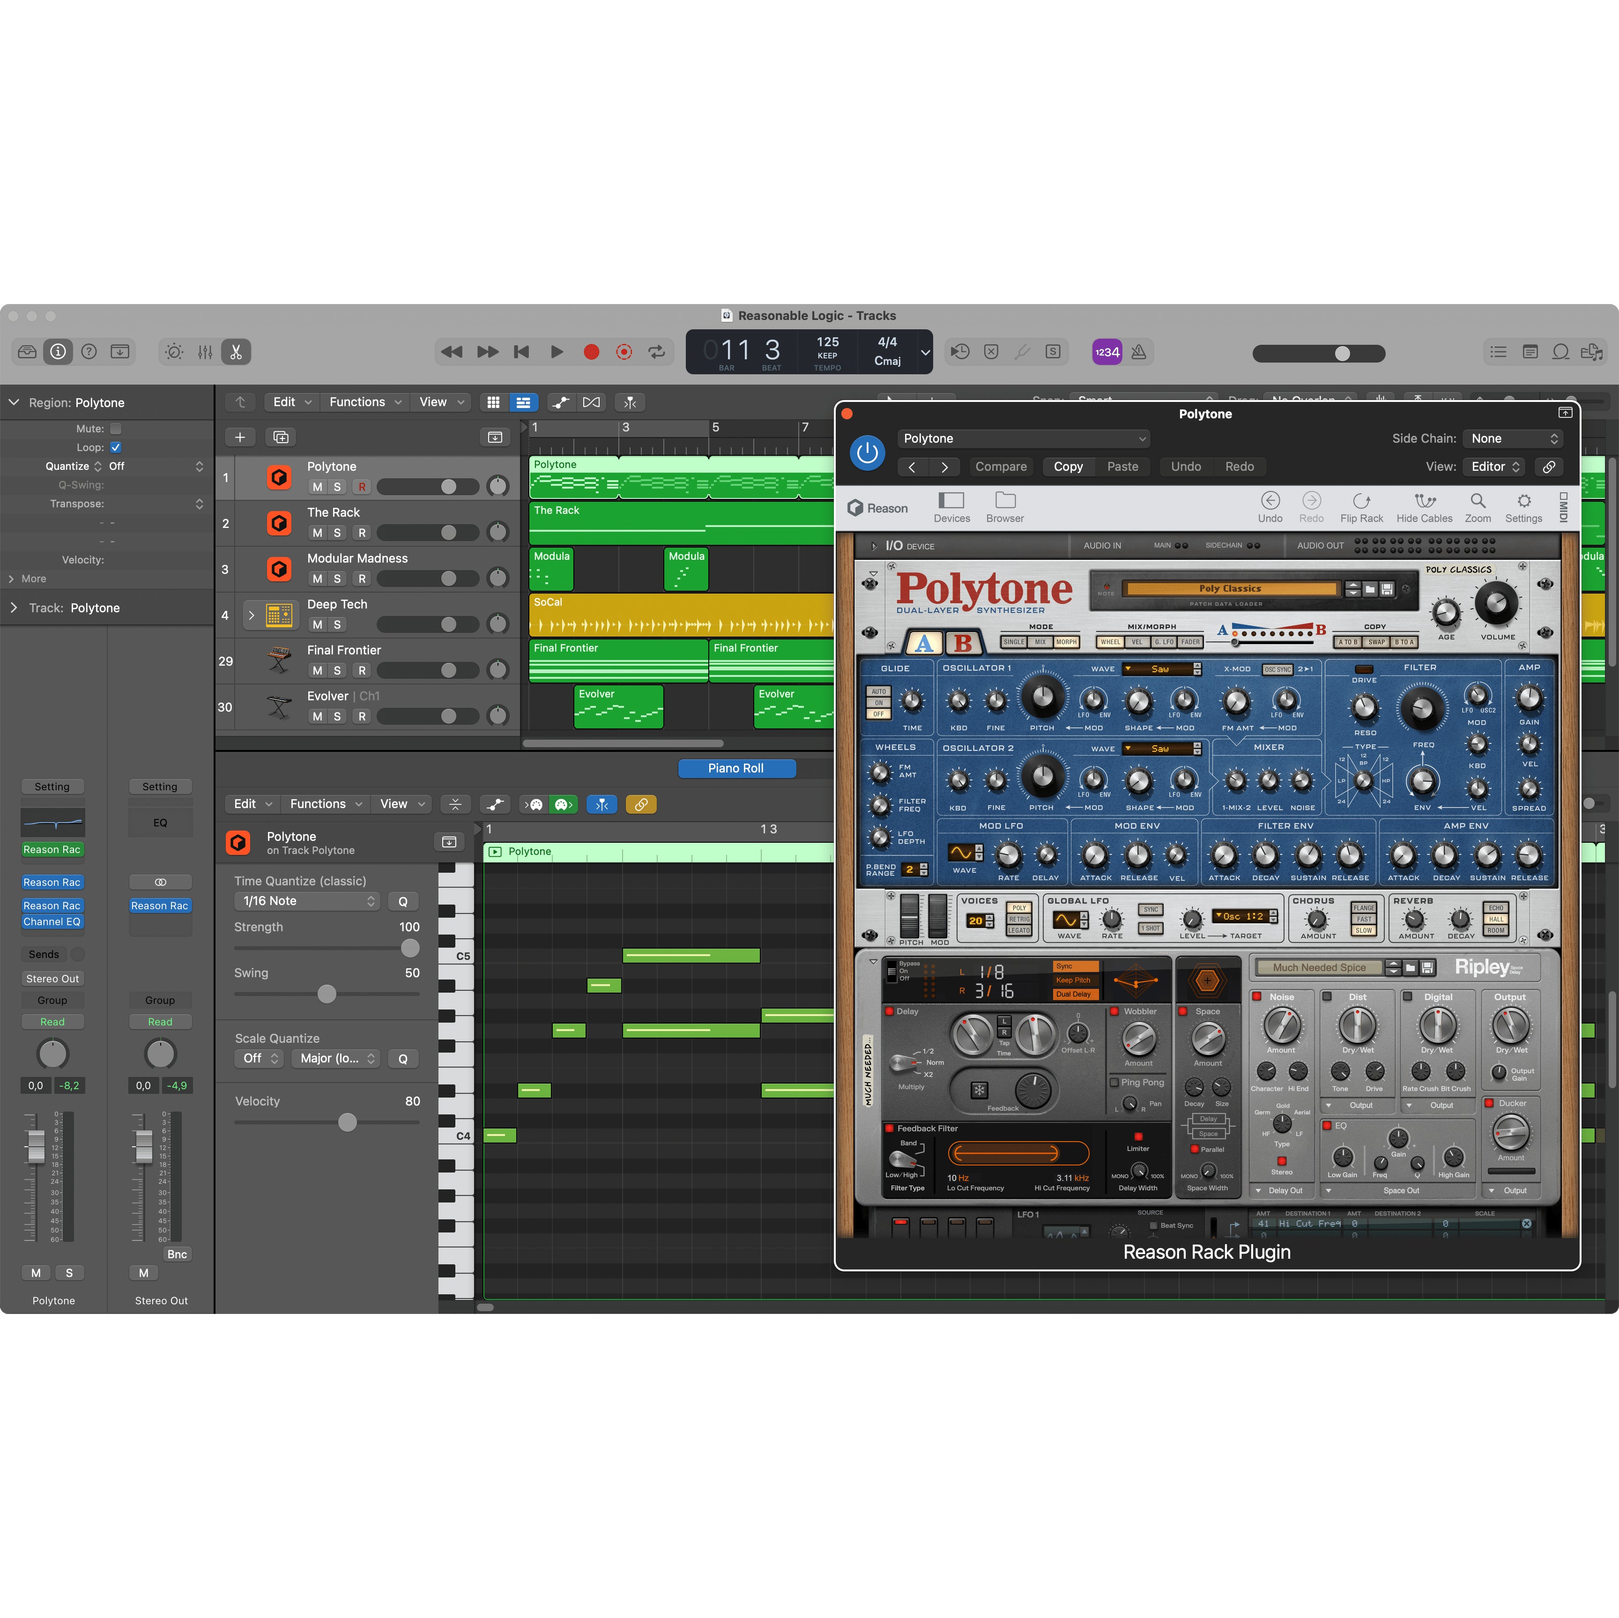Solo The Rack track
Viewport: 1619px width, 1618px height.
[x=337, y=533]
